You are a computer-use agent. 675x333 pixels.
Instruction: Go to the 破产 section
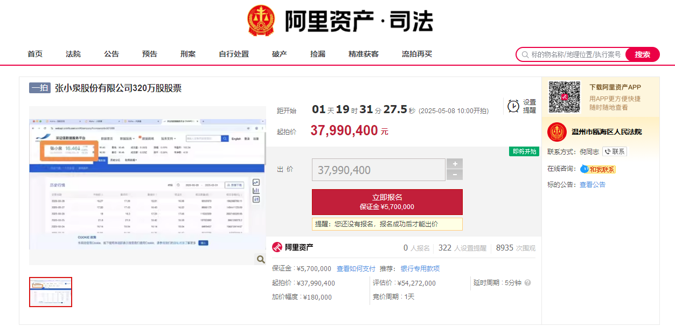(x=280, y=54)
